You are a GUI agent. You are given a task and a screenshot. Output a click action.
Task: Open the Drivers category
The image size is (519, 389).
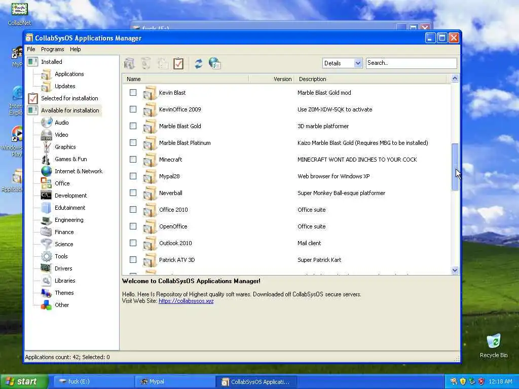[63, 268]
